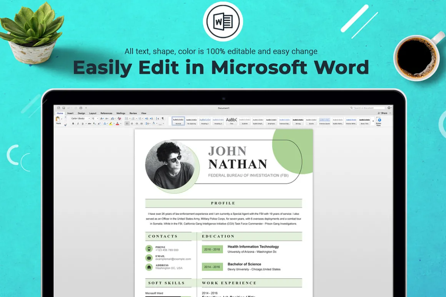Apply the No Spacing style
The image size is (446, 297).
coord(191,121)
